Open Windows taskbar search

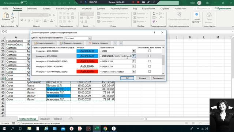(x=12, y=129)
